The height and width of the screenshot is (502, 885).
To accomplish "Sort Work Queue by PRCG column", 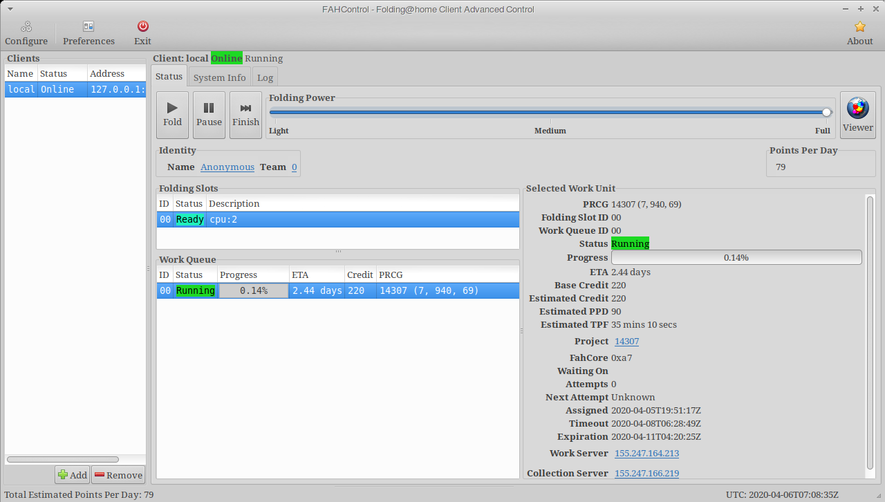I will (x=447, y=275).
